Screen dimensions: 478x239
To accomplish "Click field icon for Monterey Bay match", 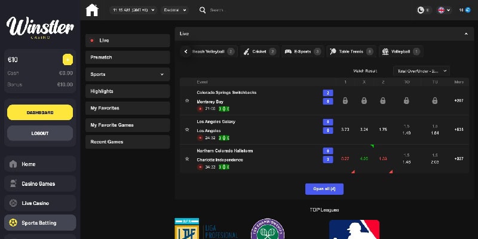I will click(x=224, y=109).
